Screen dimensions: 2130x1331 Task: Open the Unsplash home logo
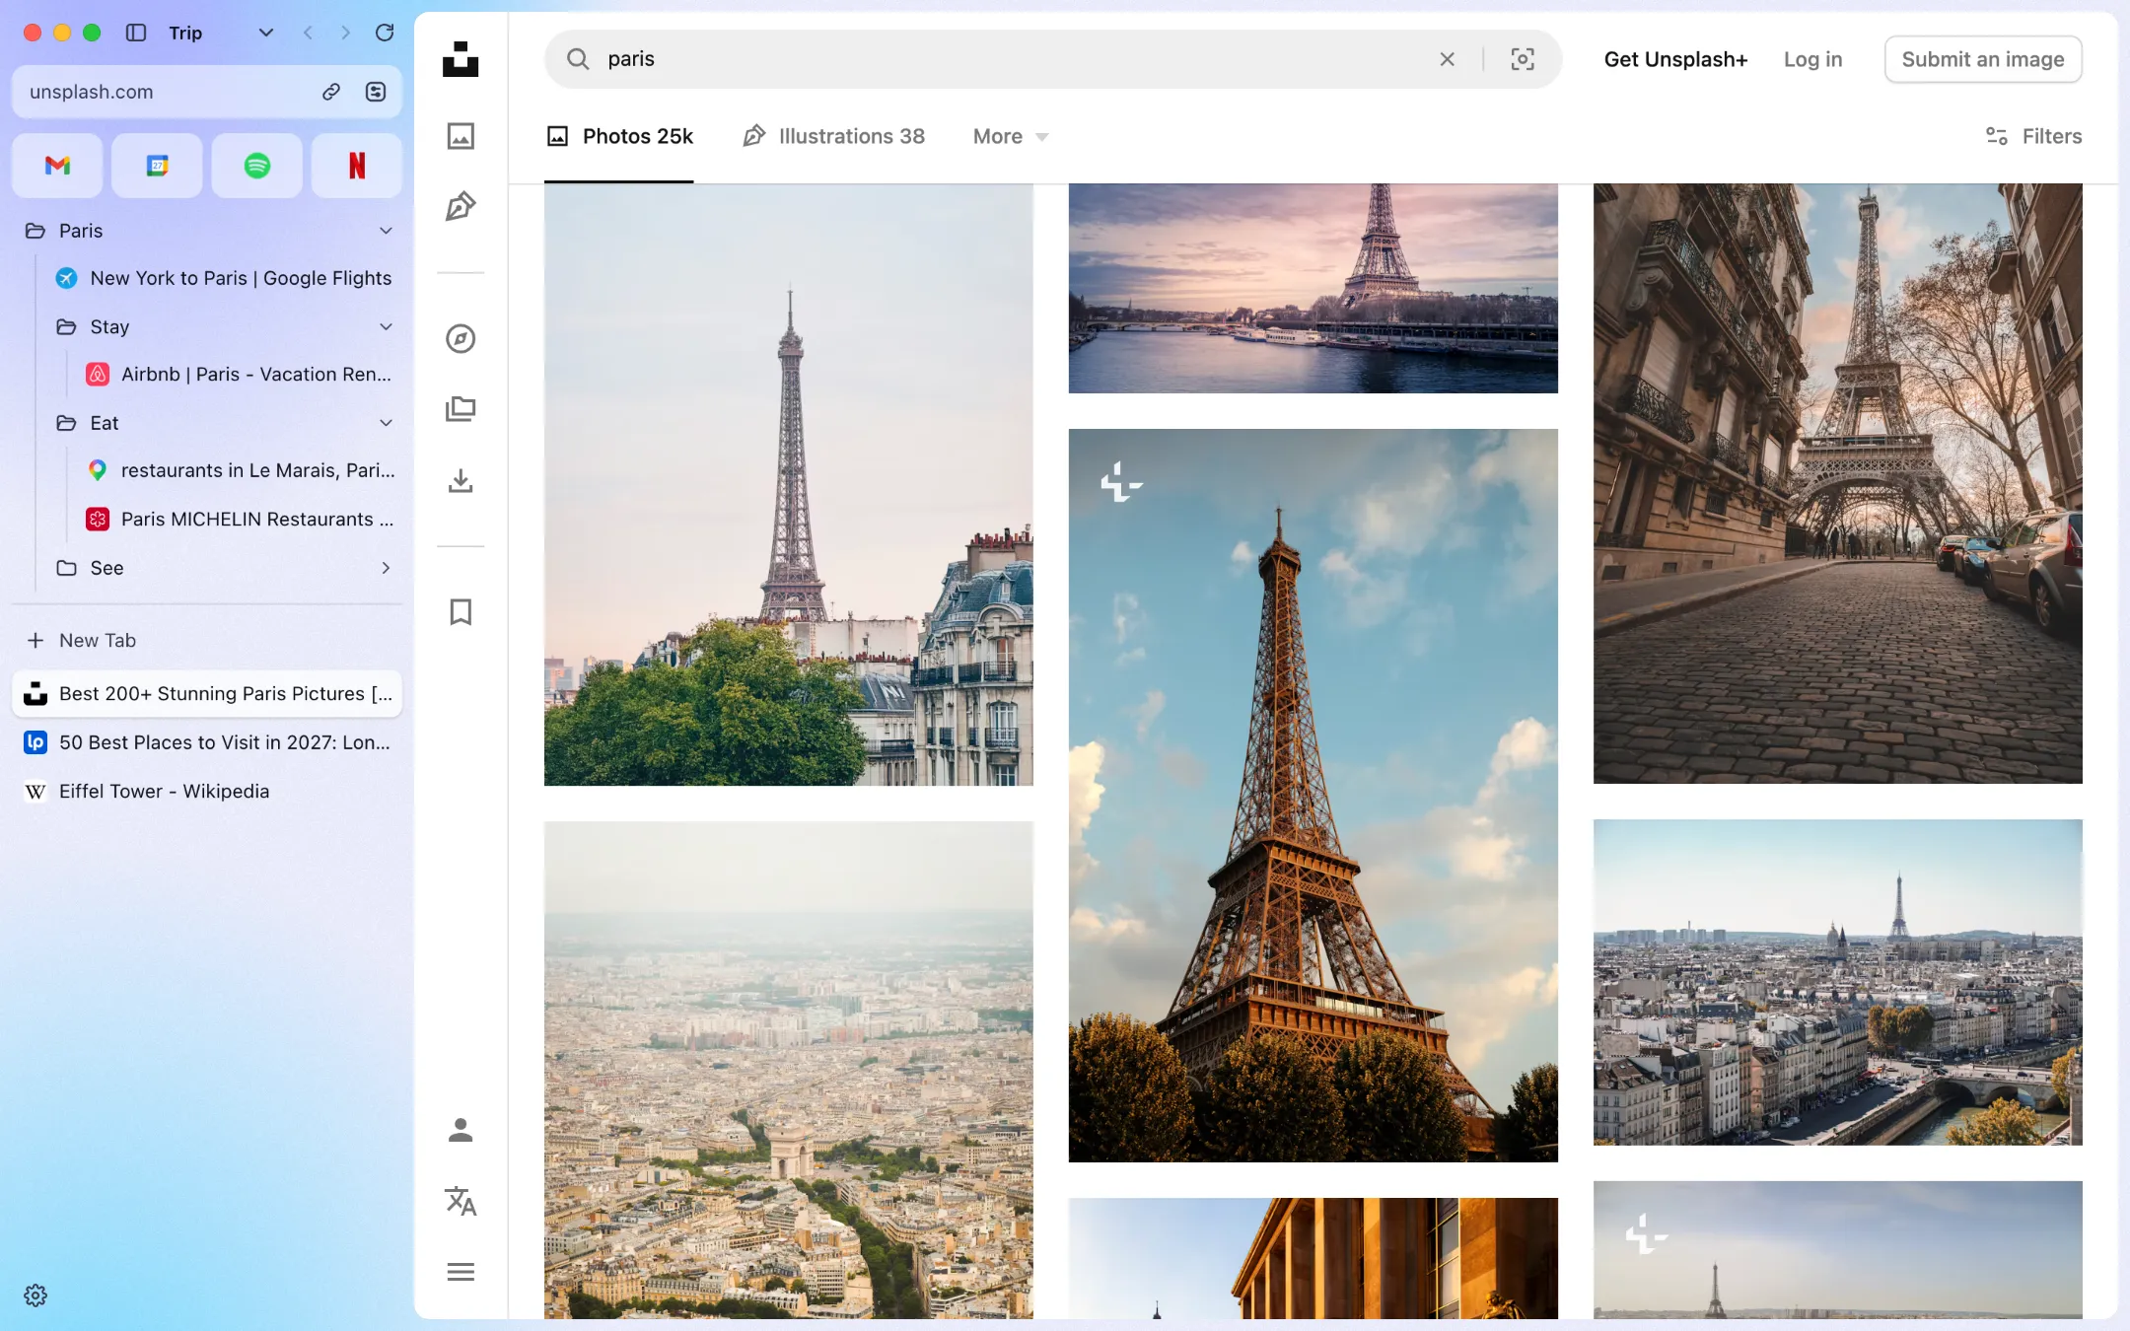461,59
